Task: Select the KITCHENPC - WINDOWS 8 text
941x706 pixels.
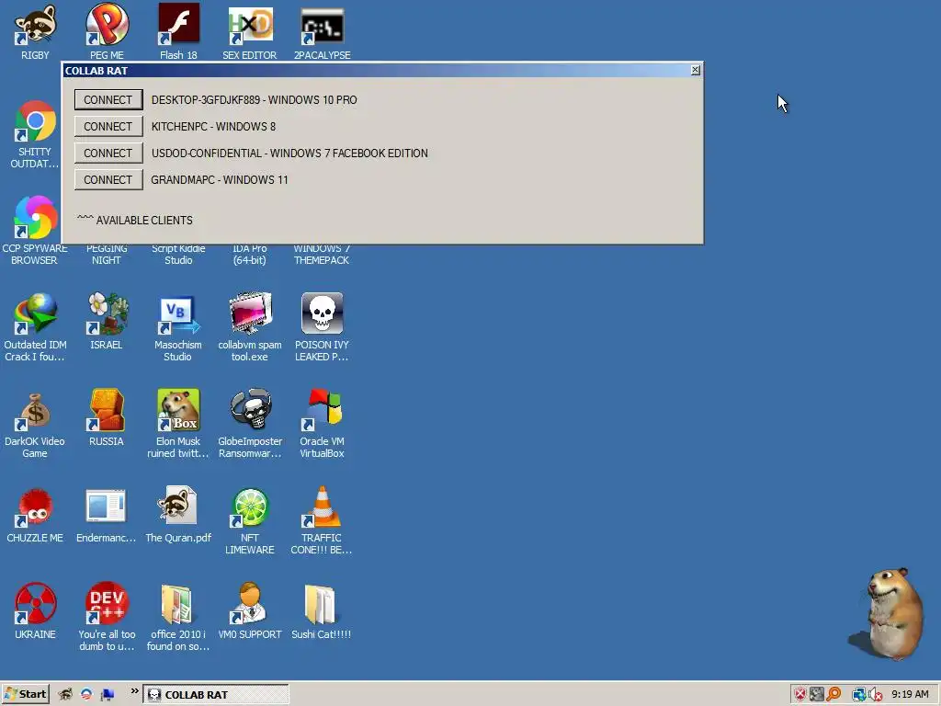Action: 213,126
